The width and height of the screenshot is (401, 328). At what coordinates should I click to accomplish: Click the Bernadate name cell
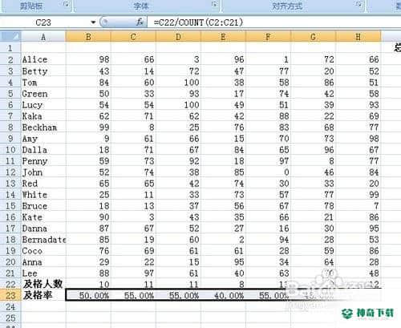(x=43, y=240)
